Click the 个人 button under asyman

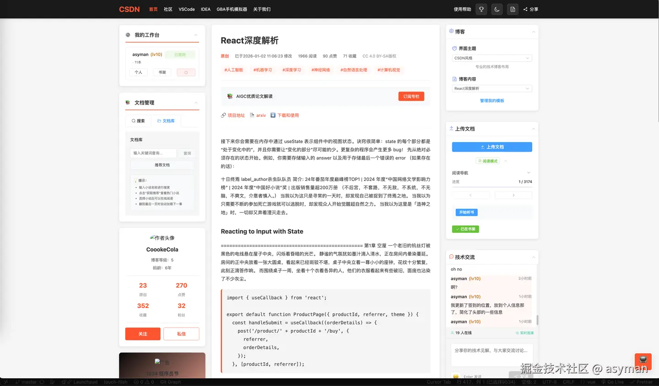pos(138,72)
